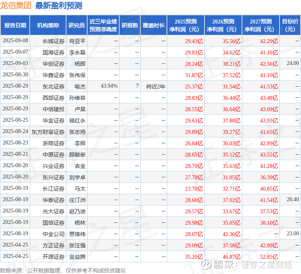This screenshot has width=301, height=274.
Task: Click the 36.39亿 forecast value
Action: tap(269, 177)
